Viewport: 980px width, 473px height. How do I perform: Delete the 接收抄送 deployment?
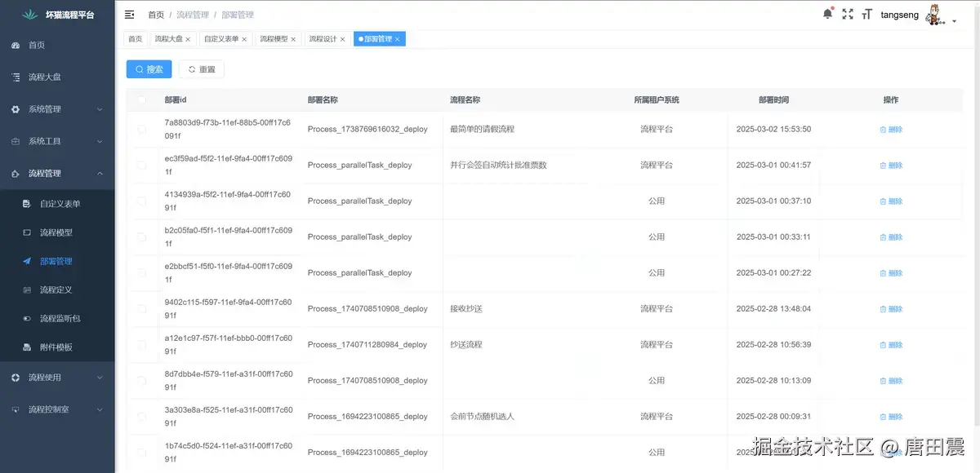click(x=891, y=309)
